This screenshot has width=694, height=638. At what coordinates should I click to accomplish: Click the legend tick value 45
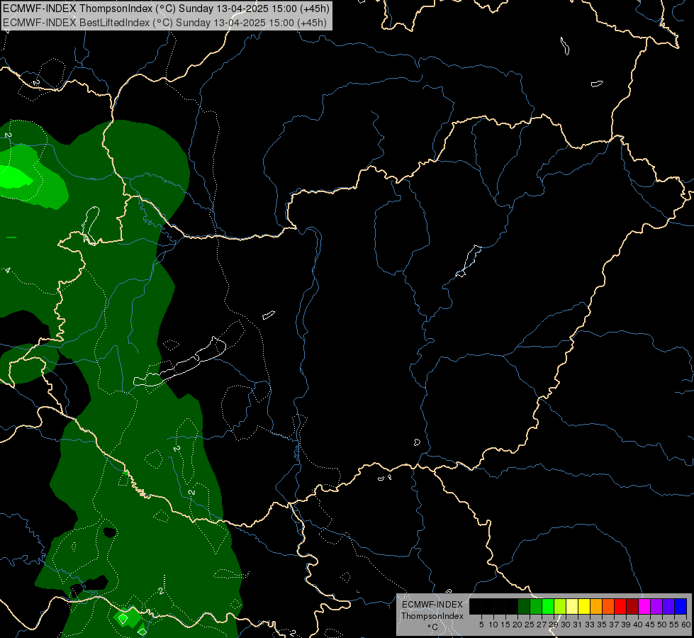pyautogui.click(x=651, y=625)
